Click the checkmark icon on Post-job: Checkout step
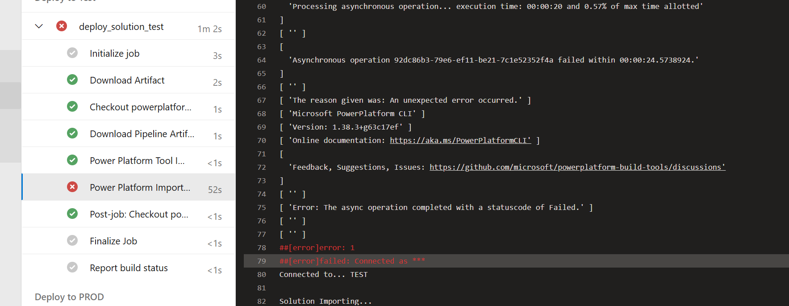The width and height of the screenshot is (789, 306). point(72,214)
